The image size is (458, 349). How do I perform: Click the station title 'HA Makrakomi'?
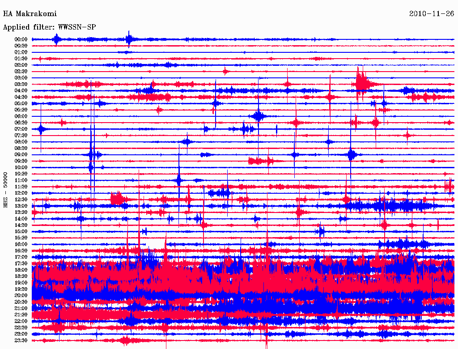(30, 14)
